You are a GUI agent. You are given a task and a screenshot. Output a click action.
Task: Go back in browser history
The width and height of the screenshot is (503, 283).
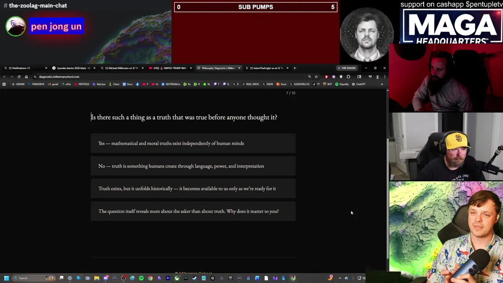click(4, 77)
